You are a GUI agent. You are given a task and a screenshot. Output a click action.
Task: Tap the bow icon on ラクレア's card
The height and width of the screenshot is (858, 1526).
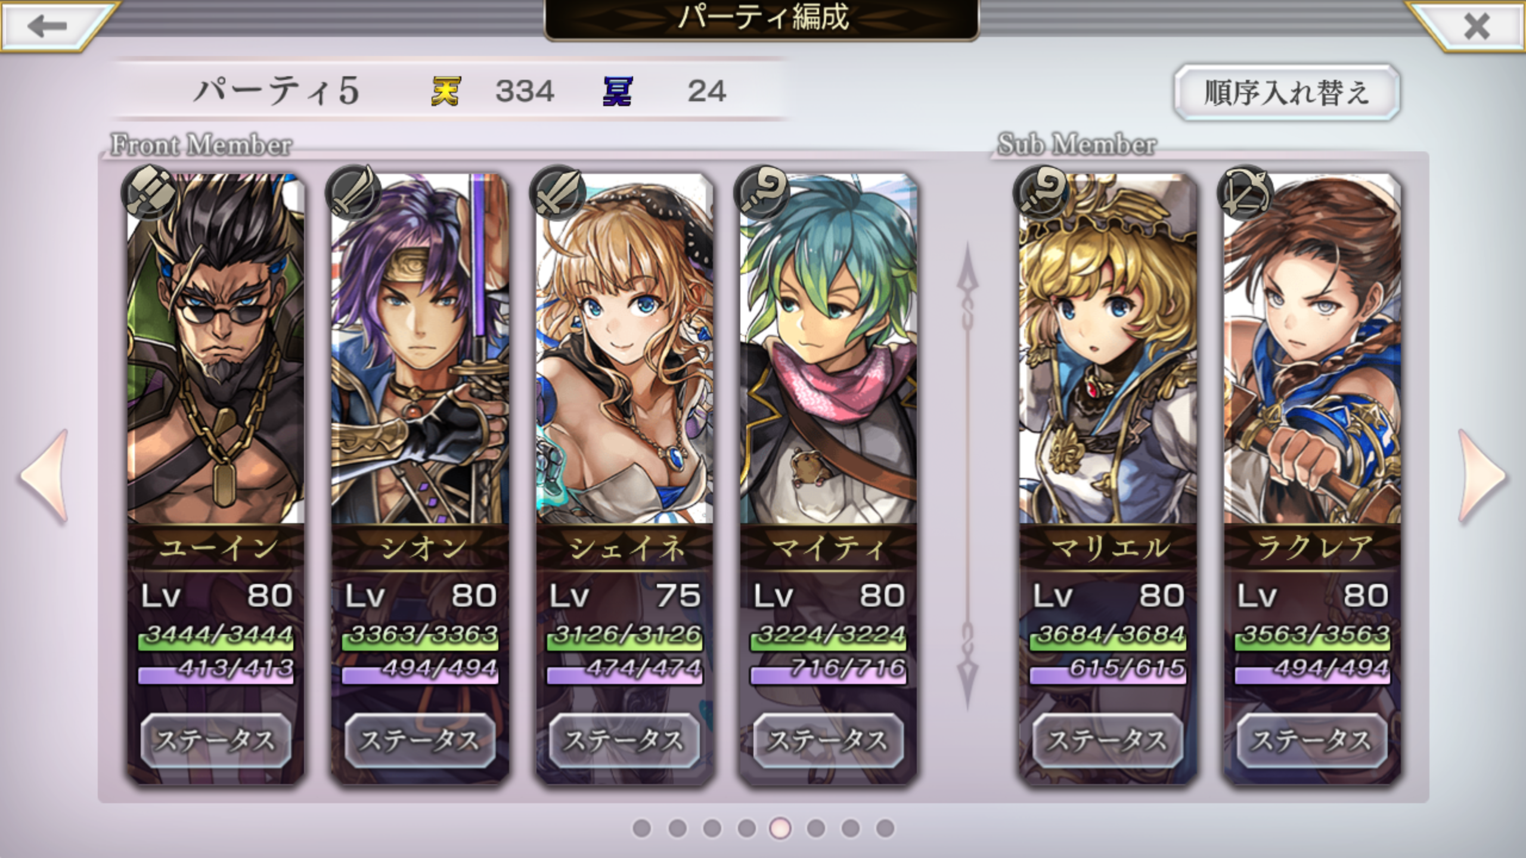coord(1245,192)
